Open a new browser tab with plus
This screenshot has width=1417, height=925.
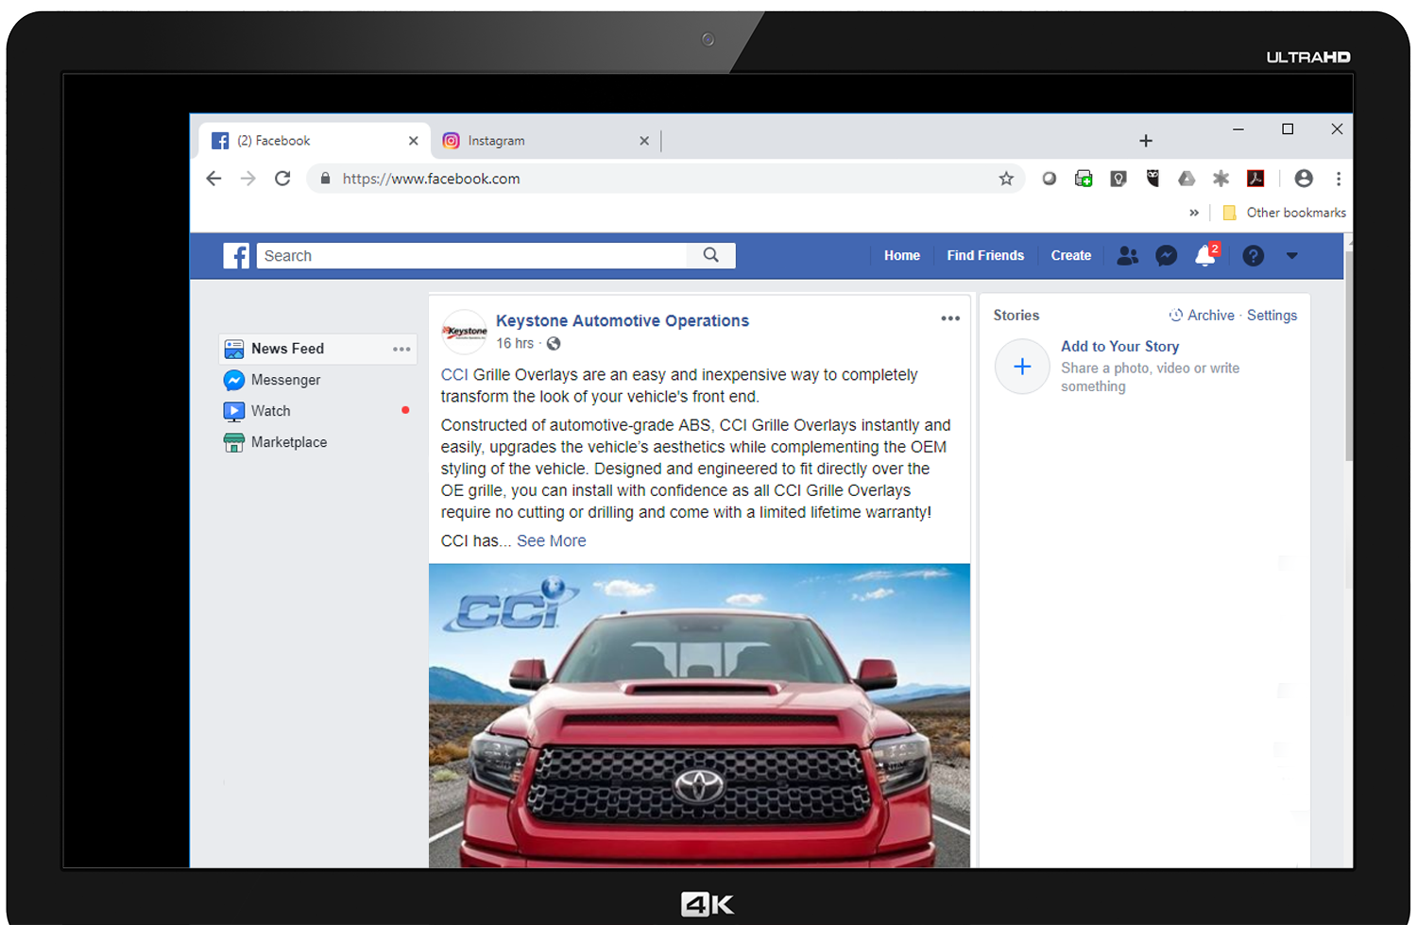(x=1146, y=141)
